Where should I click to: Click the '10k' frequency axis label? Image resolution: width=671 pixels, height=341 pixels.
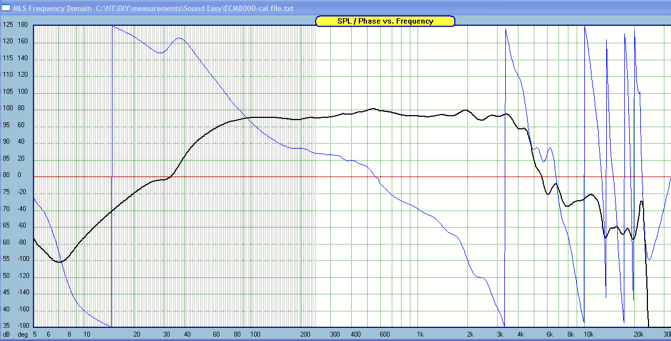click(589, 334)
